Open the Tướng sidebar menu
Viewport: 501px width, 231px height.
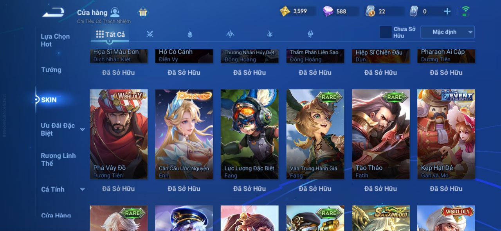[51, 70]
